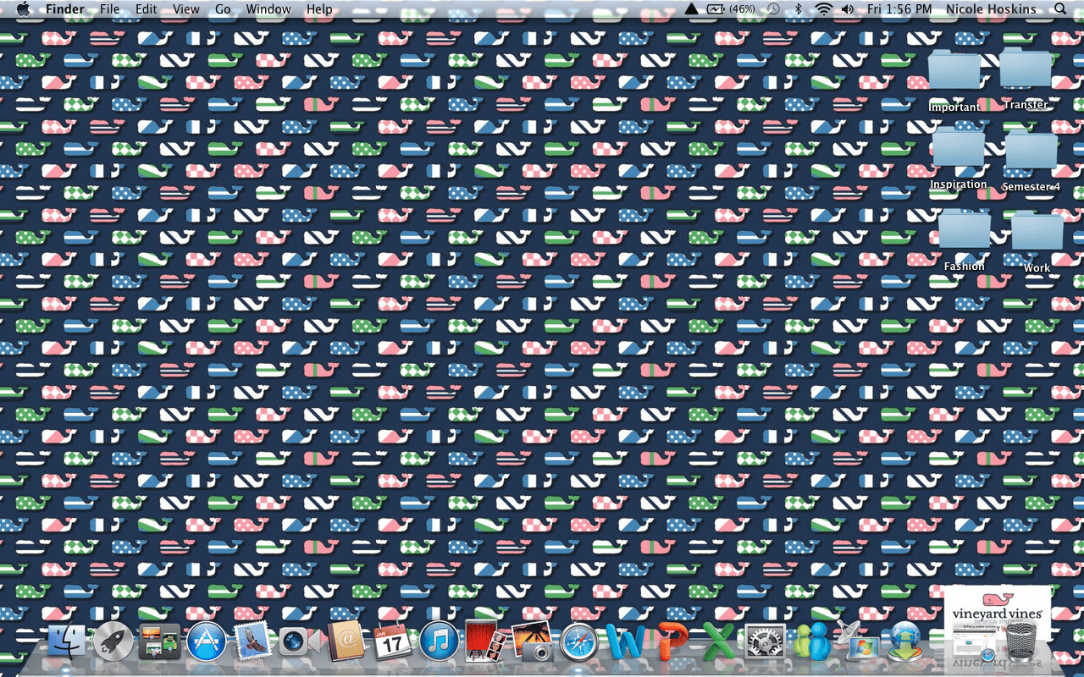This screenshot has width=1084, height=677.
Task: Launch Microsoft Messenger in the Dock
Action: [x=811, y=641]
